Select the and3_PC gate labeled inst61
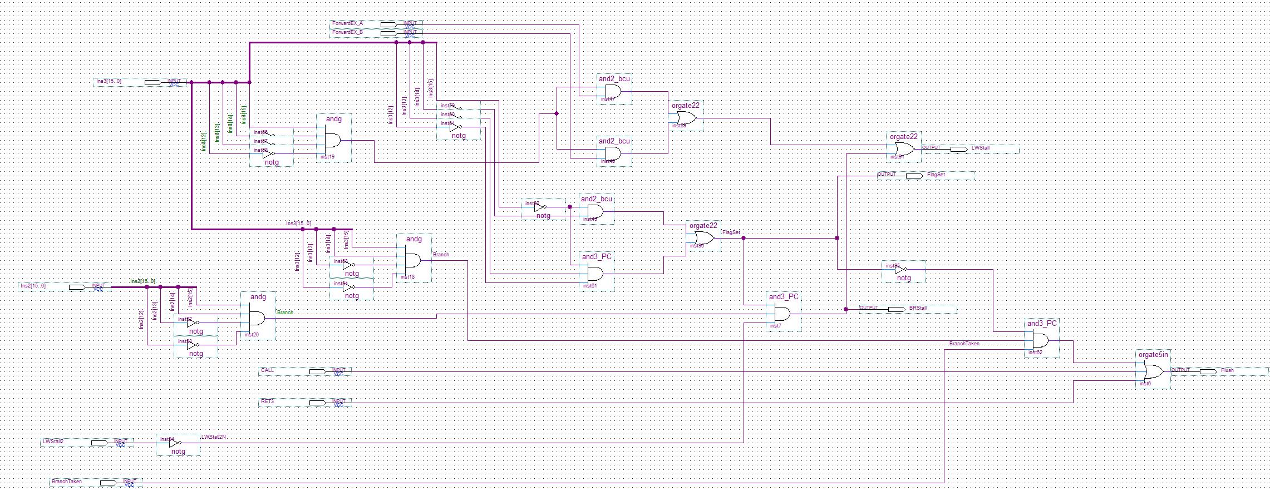 coord(595,274)
